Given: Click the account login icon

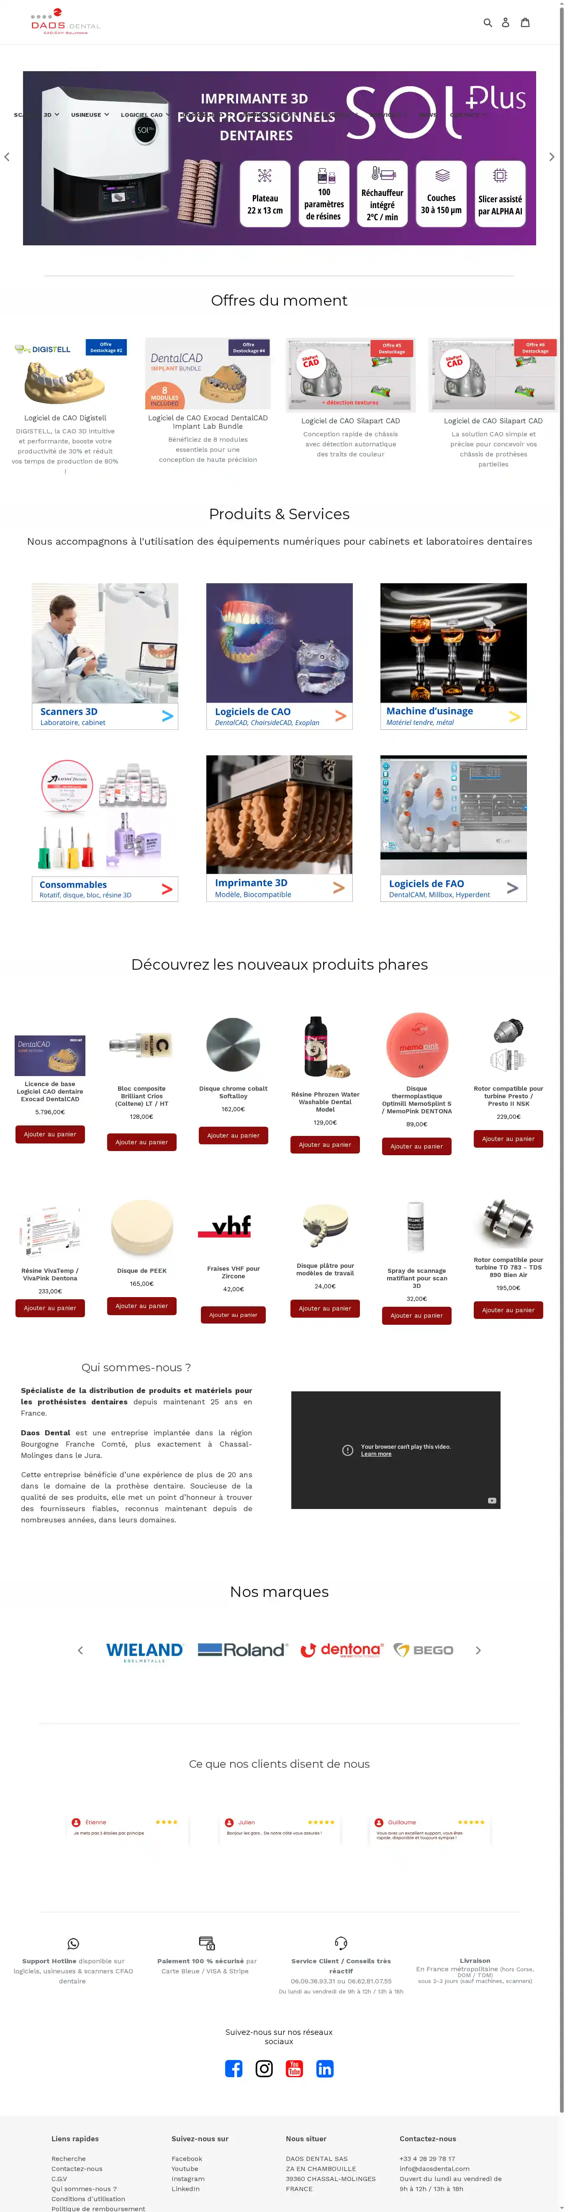Looking at the screenshot, I should (506, 23).
